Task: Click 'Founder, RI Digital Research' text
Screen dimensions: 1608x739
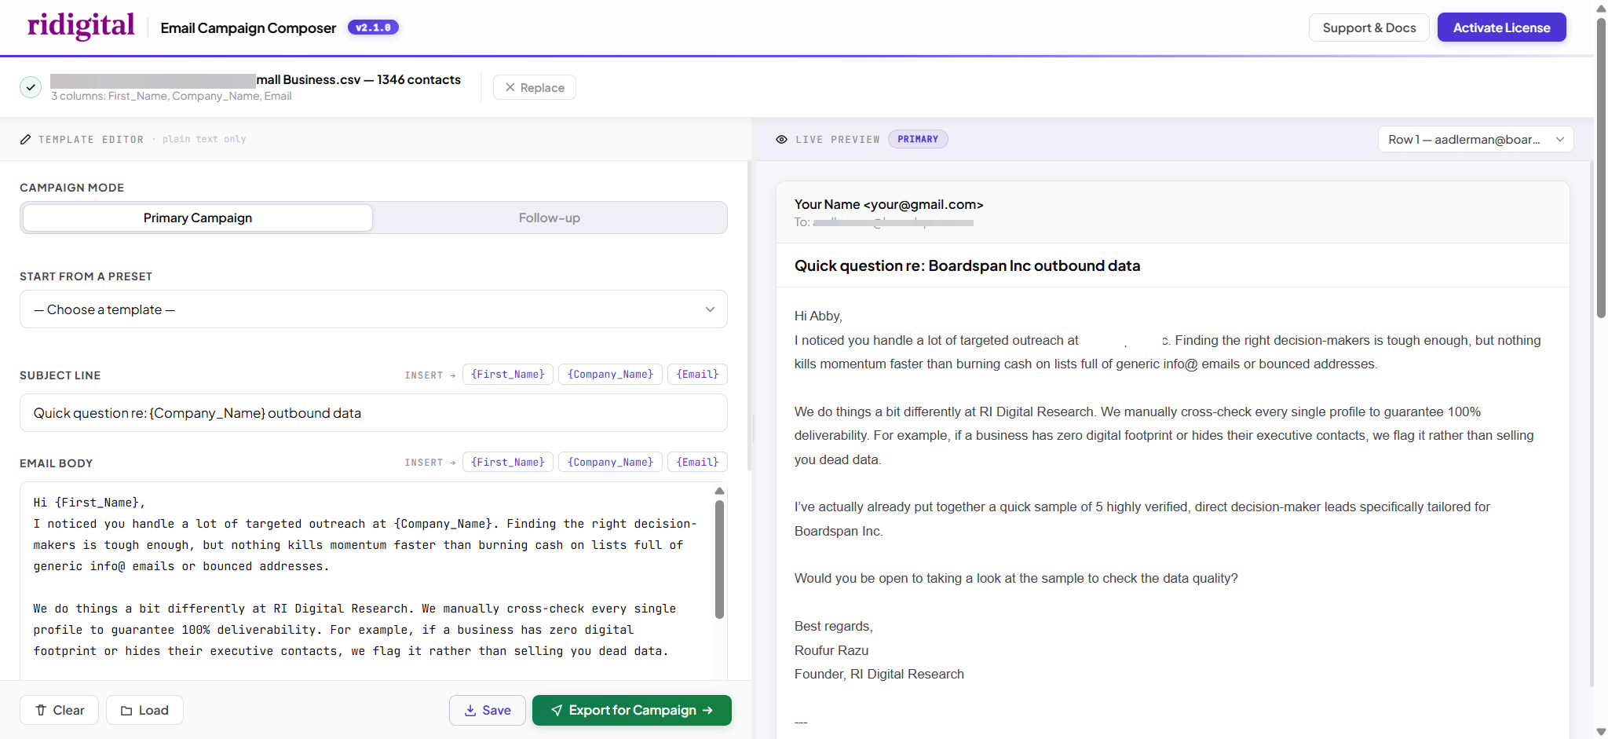Action: tap(879, 674)
